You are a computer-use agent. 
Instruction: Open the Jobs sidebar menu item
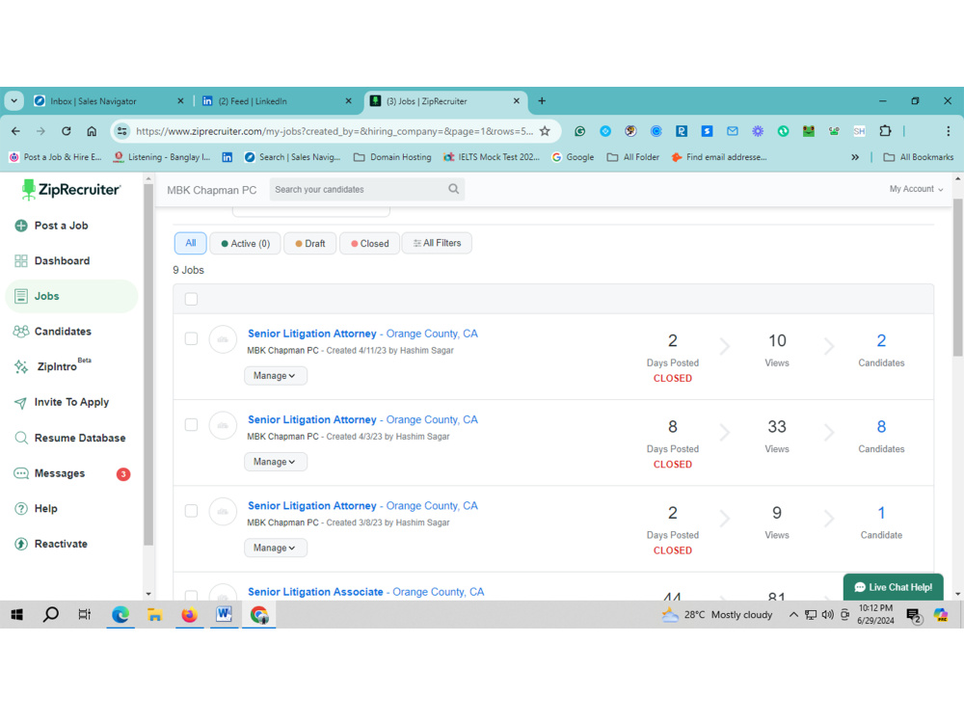coord(71,296)
